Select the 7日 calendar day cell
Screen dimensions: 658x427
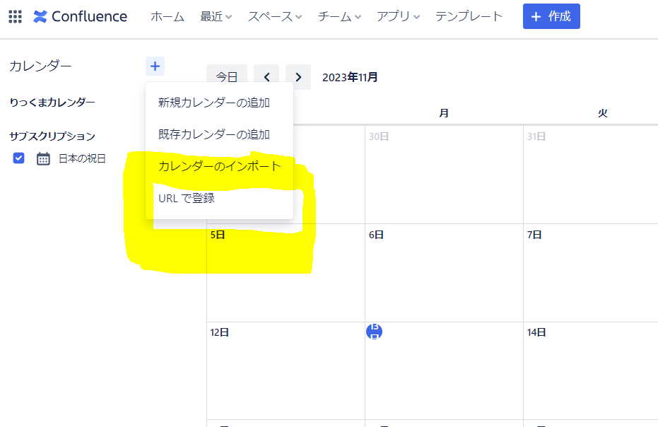[591, 273]
